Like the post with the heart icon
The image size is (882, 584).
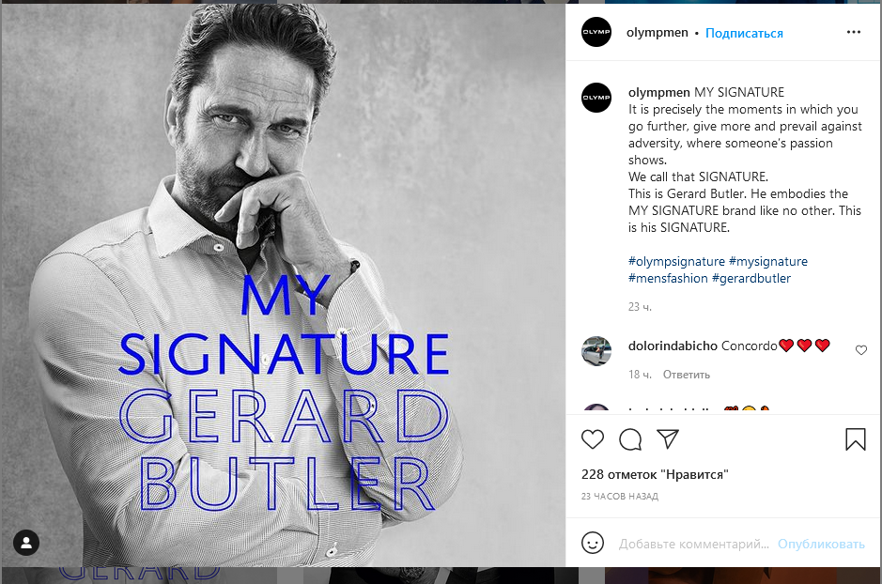pos(593,439)
